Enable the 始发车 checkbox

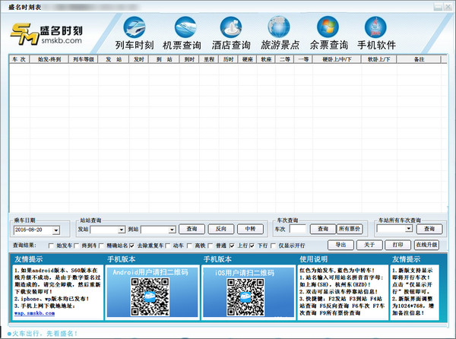click(51, 246)
